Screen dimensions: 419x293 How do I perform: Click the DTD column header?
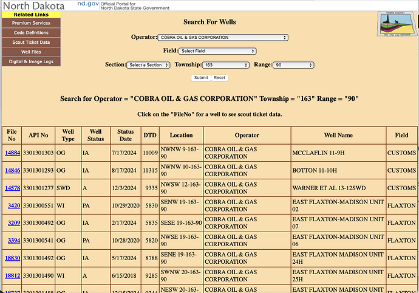150,135
